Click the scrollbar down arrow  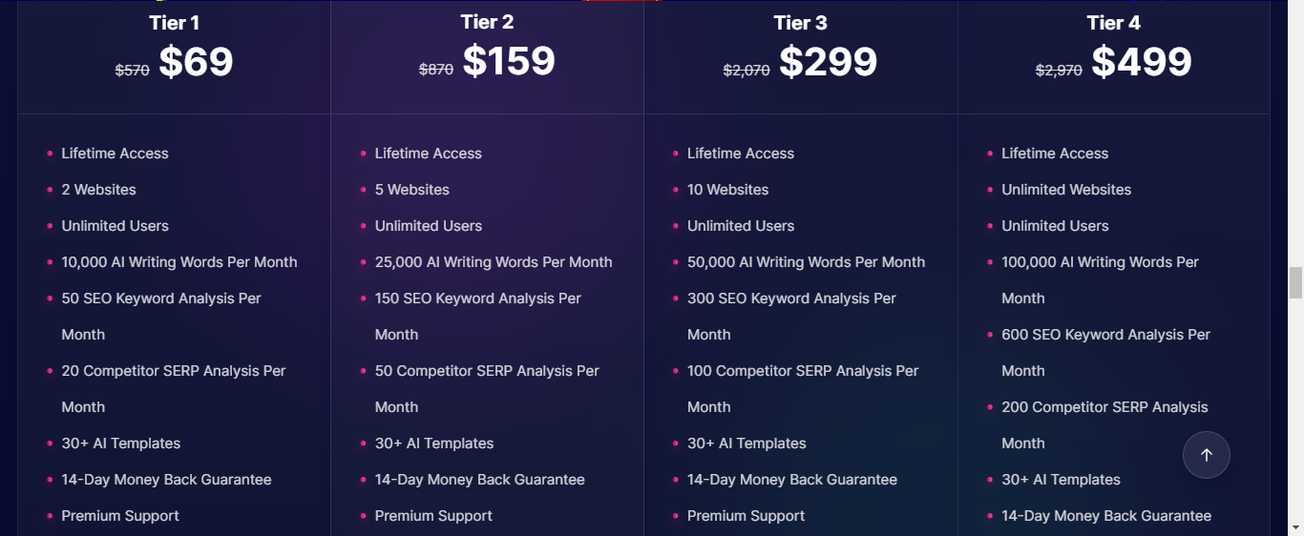(x=1295, y=526)
